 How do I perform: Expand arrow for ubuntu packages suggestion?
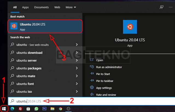click(x=77, y=68)
